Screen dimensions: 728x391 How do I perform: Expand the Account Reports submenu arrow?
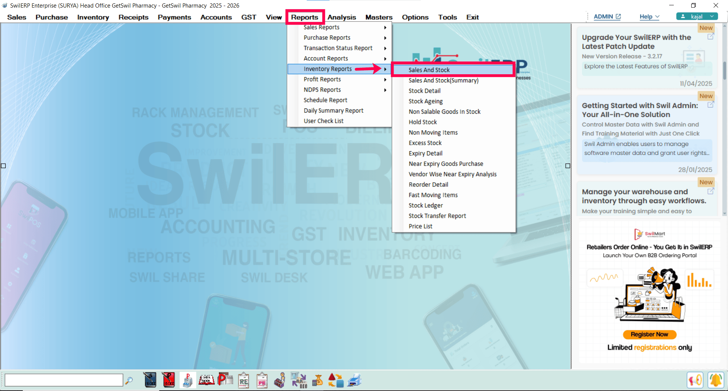385,59
